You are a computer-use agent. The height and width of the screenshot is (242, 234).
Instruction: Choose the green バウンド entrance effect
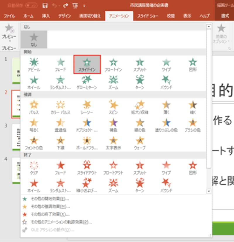[166, 83]
